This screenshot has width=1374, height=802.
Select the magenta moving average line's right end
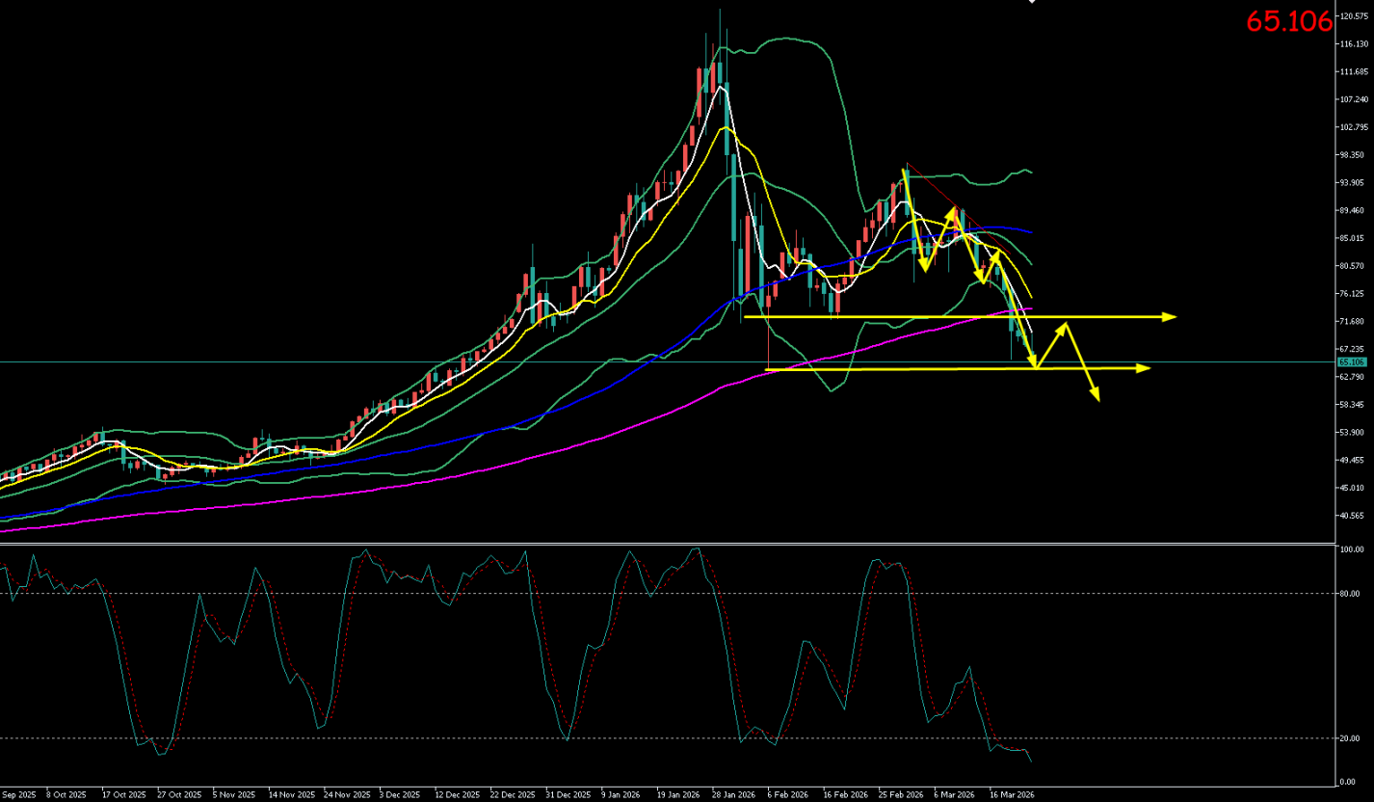tap(1031, 309)
